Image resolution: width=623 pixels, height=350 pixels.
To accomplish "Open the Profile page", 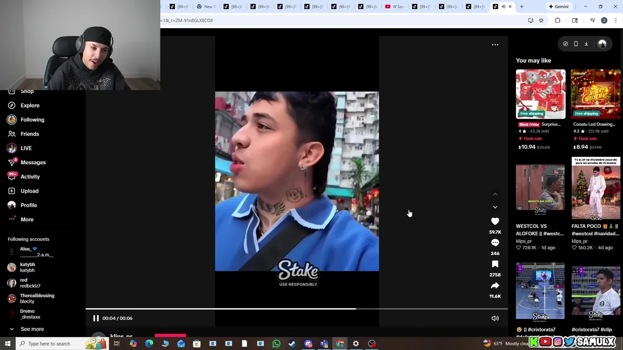I will coord(29,205).
